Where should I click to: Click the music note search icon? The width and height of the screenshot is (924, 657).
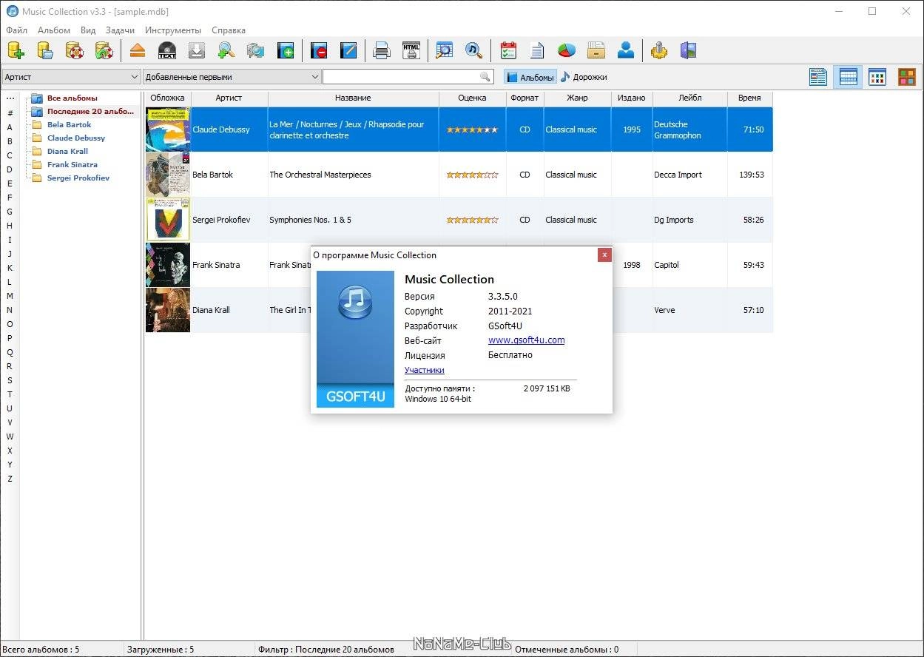coord(473,50)
